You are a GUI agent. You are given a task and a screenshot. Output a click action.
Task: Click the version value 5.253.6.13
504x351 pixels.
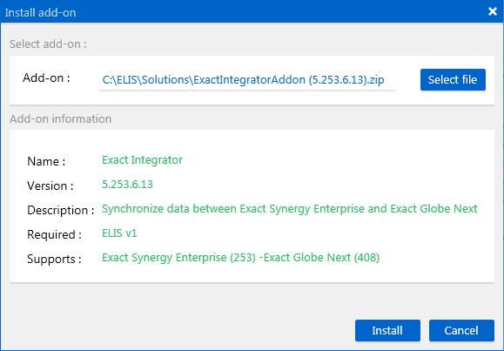127,185
